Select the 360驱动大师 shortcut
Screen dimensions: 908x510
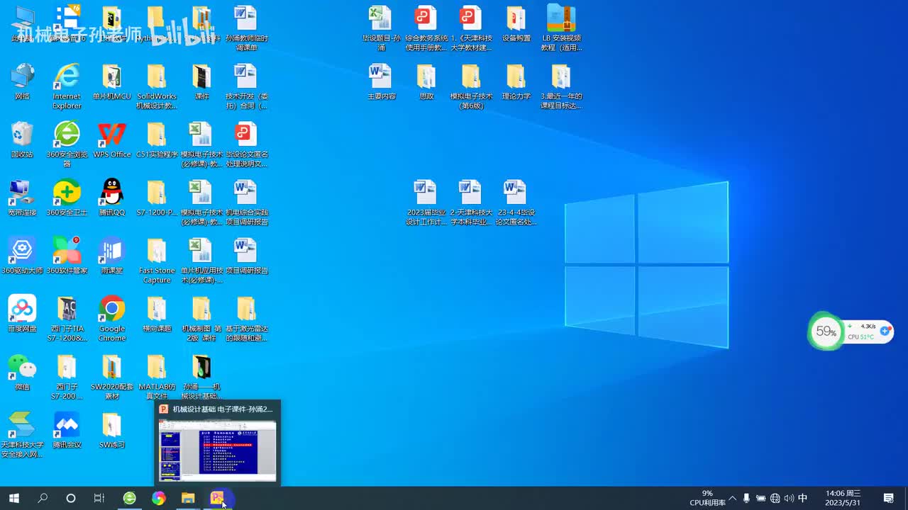(22, 256)
